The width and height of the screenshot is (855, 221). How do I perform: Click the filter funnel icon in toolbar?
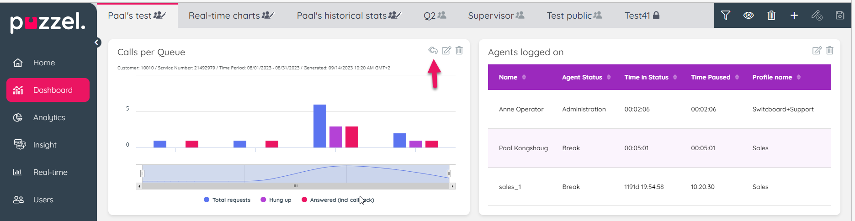pyautogui.click(x=725, y=16)
